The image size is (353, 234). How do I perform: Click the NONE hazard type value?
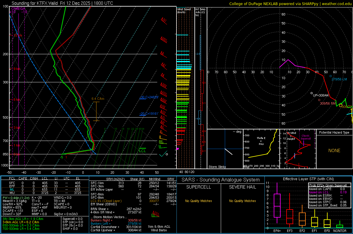(x=334, y=151)
